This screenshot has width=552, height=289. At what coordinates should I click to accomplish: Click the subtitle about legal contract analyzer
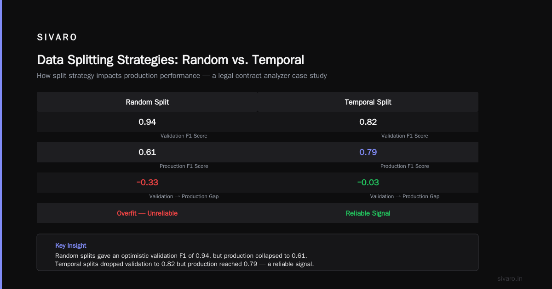(x=182, y=76)
